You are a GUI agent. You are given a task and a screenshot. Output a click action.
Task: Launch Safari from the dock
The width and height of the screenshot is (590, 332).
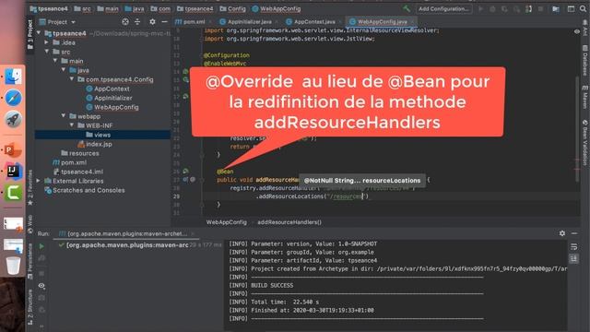(13, 98)
